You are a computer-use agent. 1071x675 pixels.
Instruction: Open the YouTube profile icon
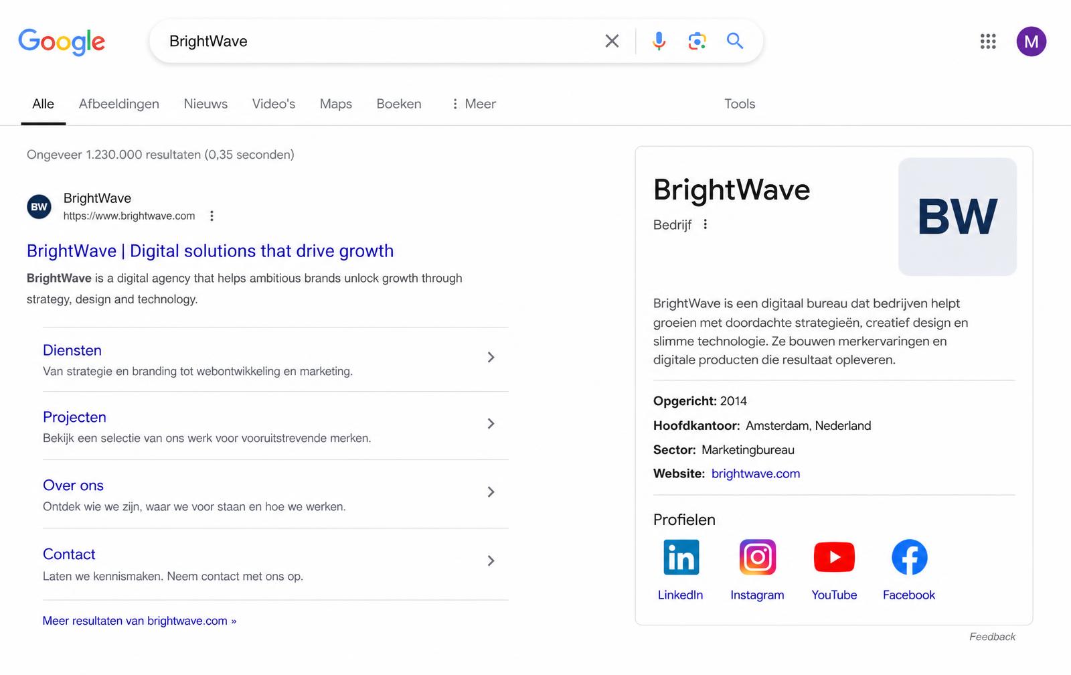click(x=834, y=557)
